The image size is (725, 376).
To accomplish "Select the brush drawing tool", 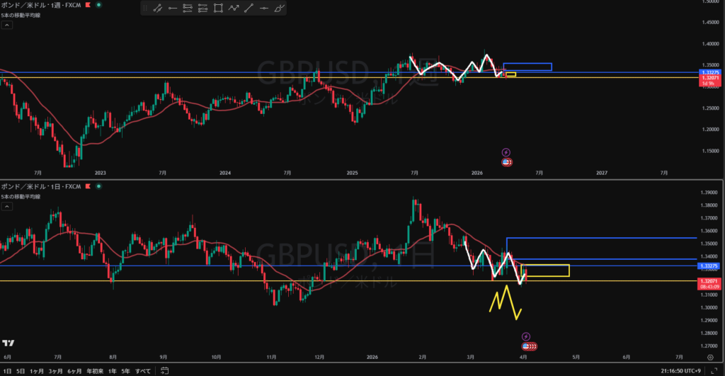I will click(279, 8).
